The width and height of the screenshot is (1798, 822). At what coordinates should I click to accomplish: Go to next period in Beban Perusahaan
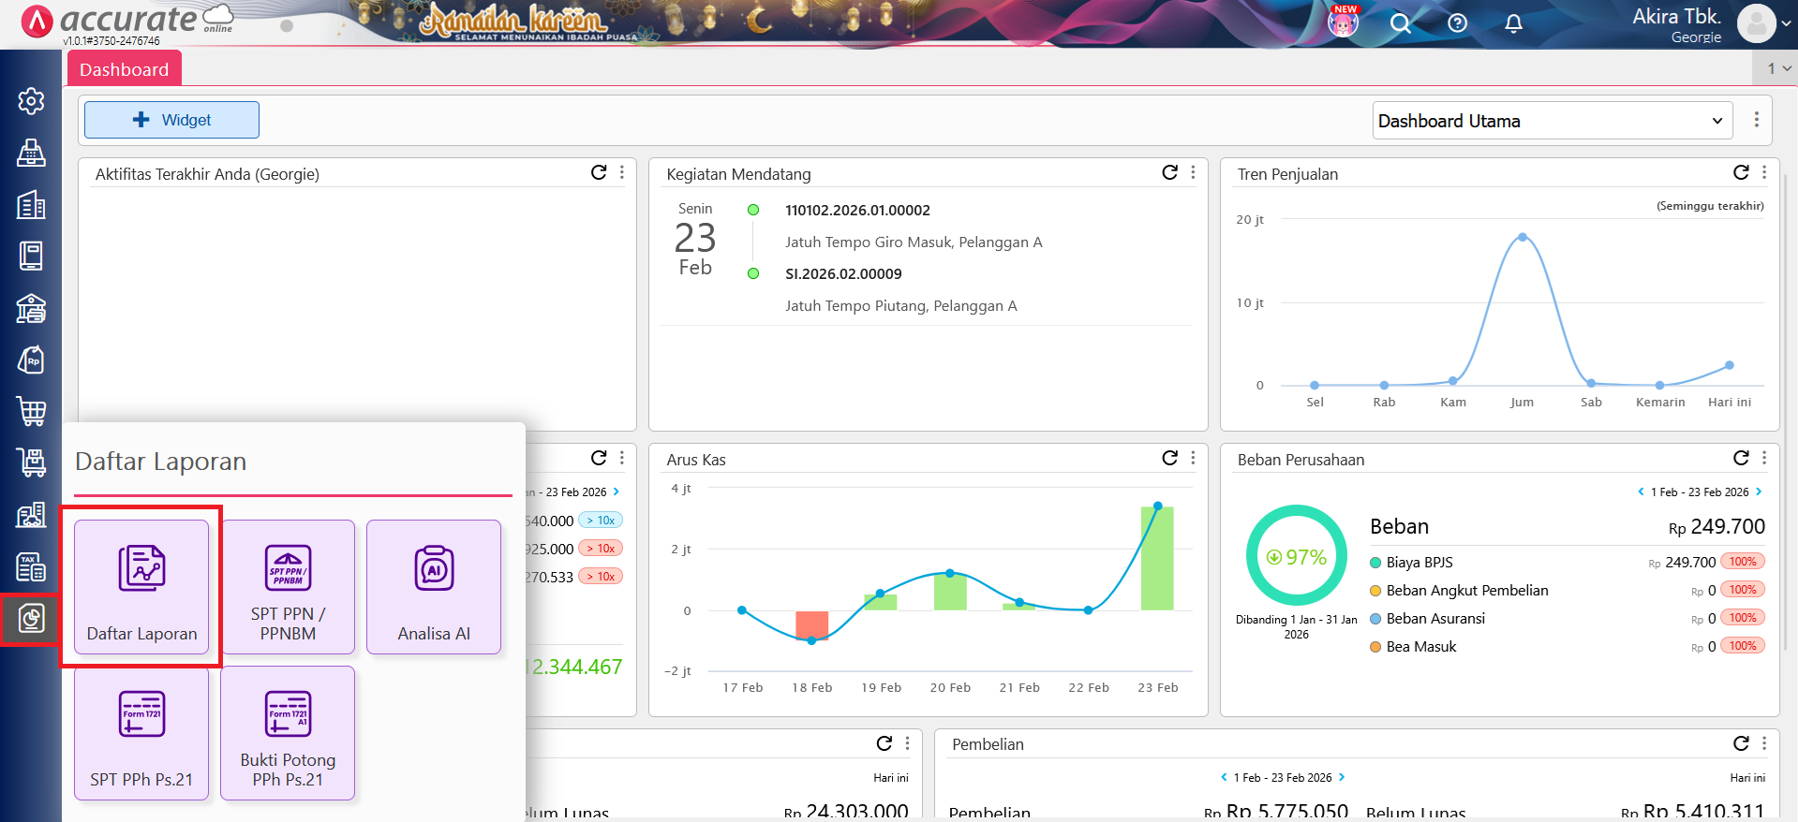tap(1759, 492)
